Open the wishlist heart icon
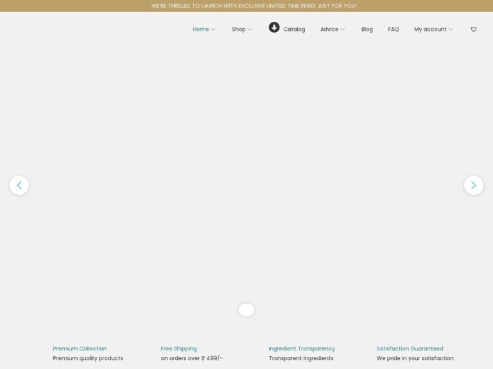The height and width of the screenshot is (369, 493). 474,29
